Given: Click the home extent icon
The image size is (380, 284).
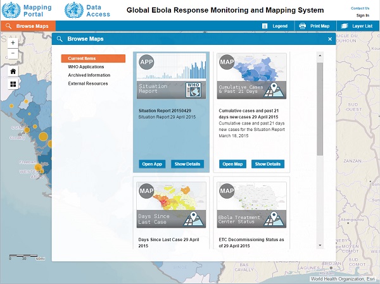Looking at the screenshot, I should coord(13,71).
